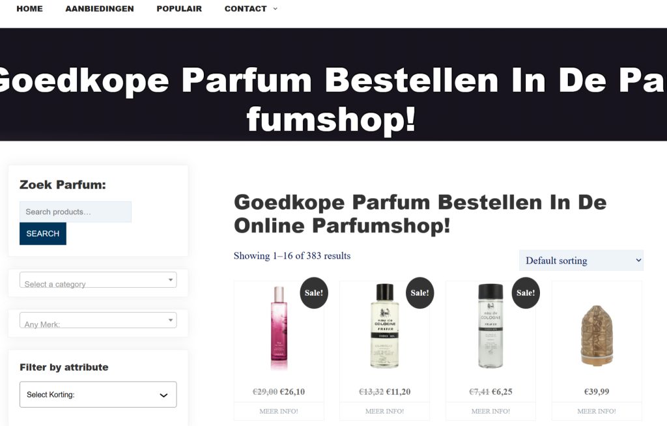
Task: Open the Any Merk brand dropdown
Action: point(98,320)
